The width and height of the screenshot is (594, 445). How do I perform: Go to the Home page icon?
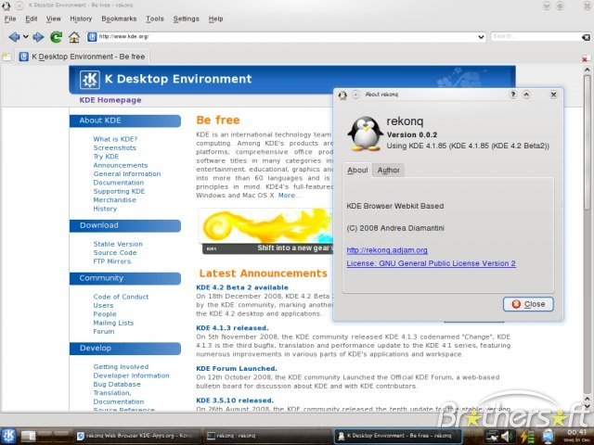click(x=74, y=37)
